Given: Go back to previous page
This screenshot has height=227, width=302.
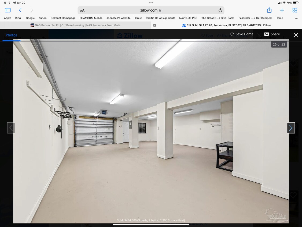Looking at the screenshot, I should click(x=20, y=10).
